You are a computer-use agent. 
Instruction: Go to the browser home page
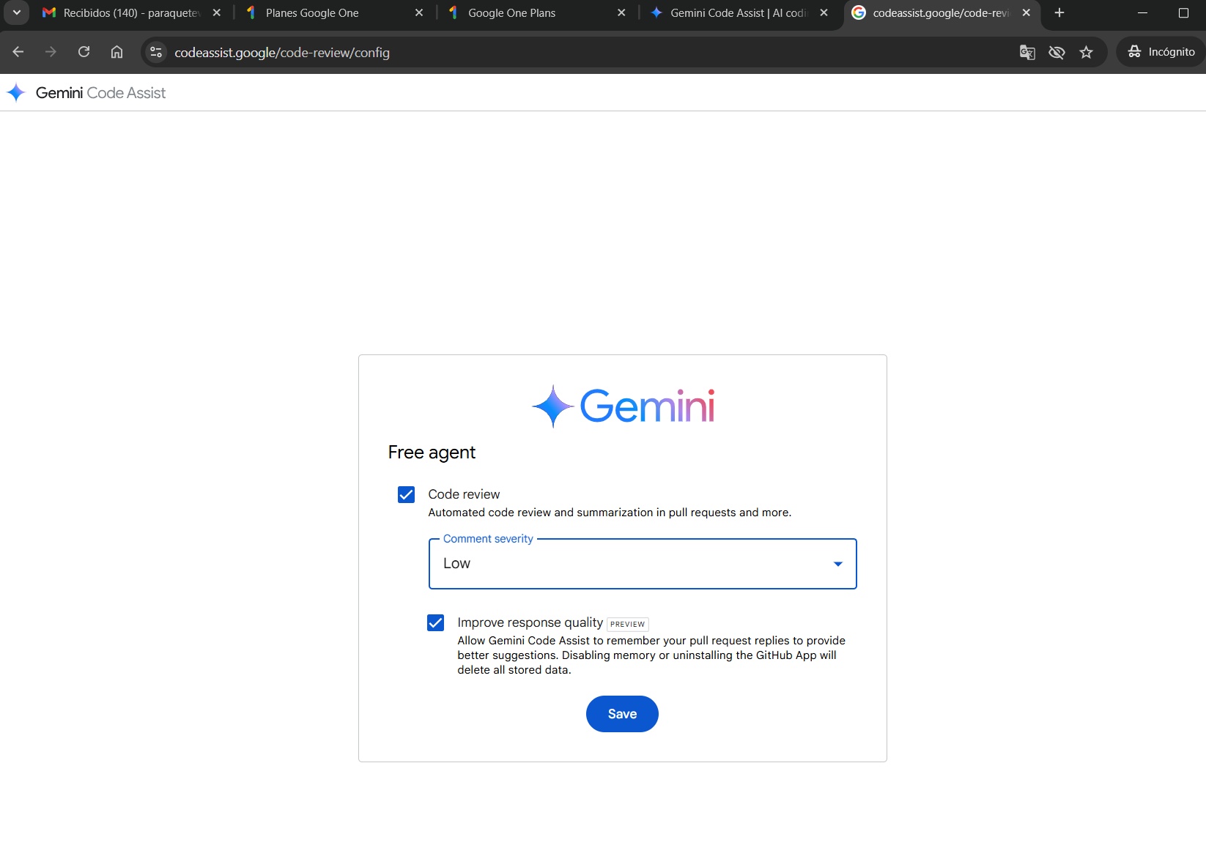(x=116, y=52)
